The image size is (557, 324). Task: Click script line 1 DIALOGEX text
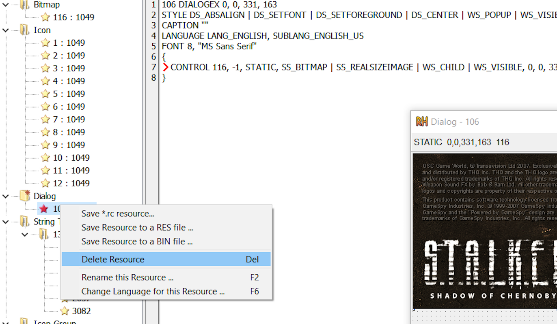tap(219, 5)
